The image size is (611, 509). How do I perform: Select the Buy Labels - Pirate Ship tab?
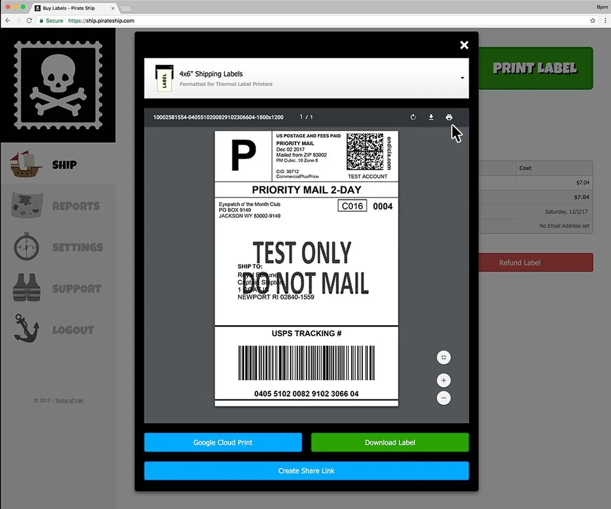75,9
